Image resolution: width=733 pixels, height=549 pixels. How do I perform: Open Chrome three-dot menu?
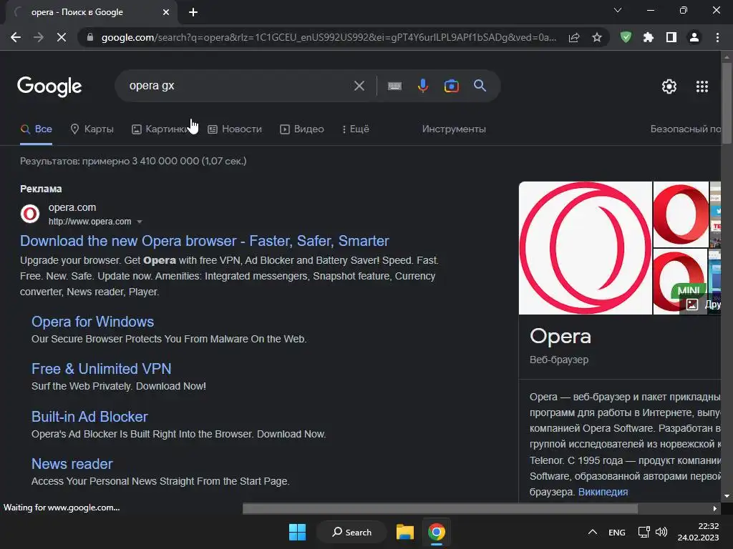pos(717,37)
